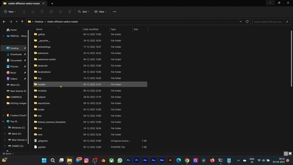
Task: Click the file list vertical scrollbar
Action: click(291, 58)
